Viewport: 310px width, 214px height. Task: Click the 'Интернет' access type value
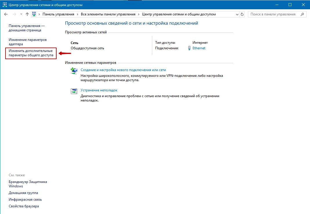[200, 43]
